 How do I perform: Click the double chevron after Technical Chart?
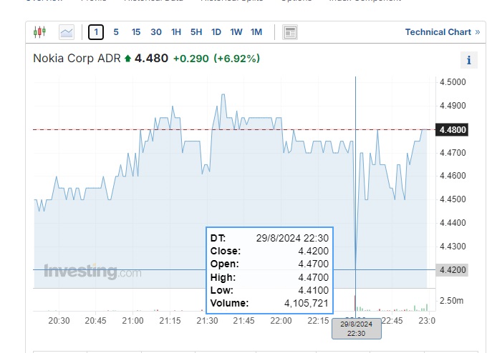point(478,32)
